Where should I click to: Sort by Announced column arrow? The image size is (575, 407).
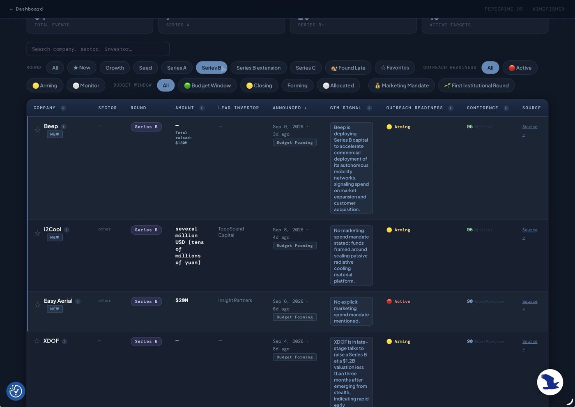click(x=306, y=108)
